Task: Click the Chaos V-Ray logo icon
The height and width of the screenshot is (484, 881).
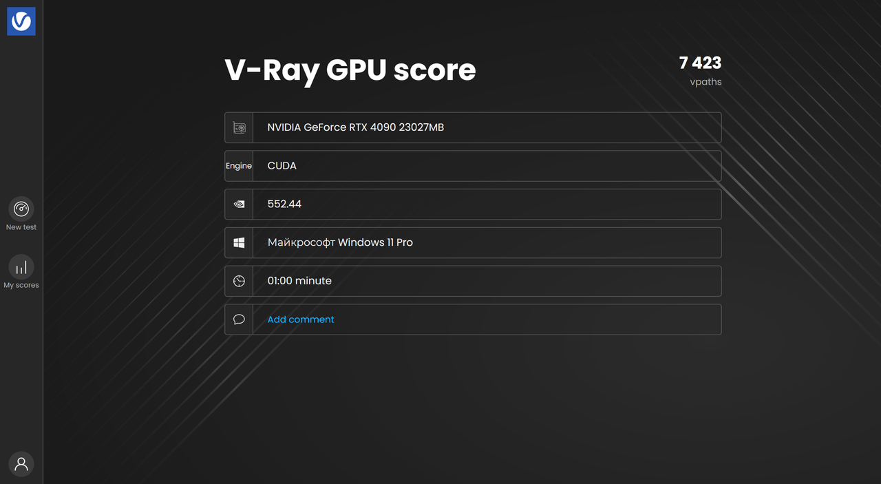Action: point(21,21)
